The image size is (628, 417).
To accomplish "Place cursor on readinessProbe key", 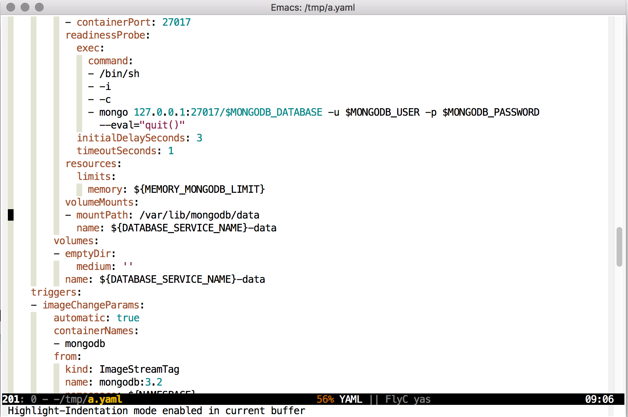I will tap(105, 35).
